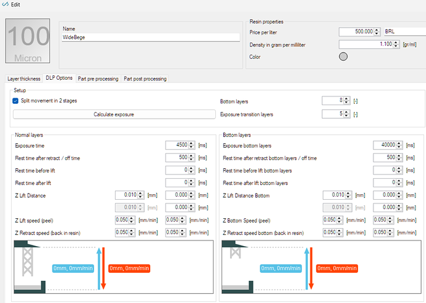Click the Edit window title icon
The width and height of the screenshot is (426, 303).
(5, 4)
